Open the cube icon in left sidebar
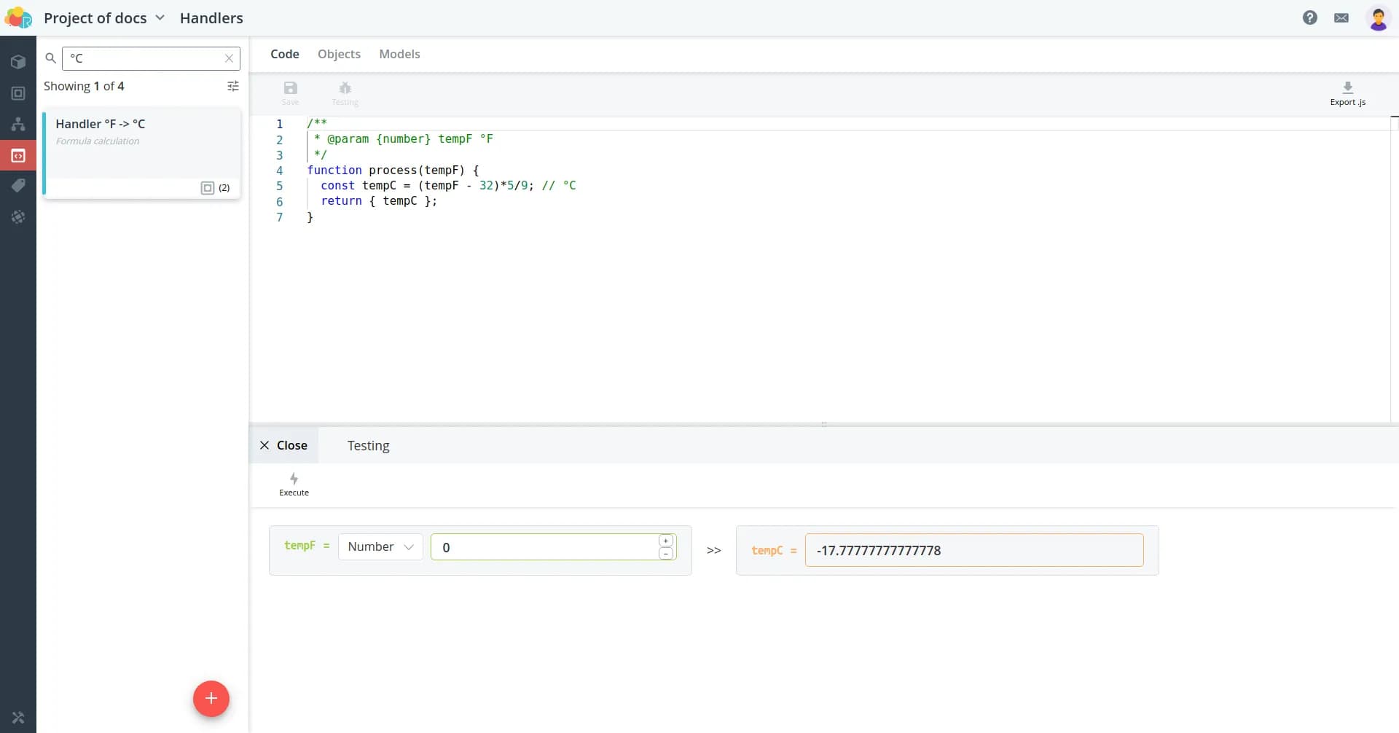 pos(18,62)
